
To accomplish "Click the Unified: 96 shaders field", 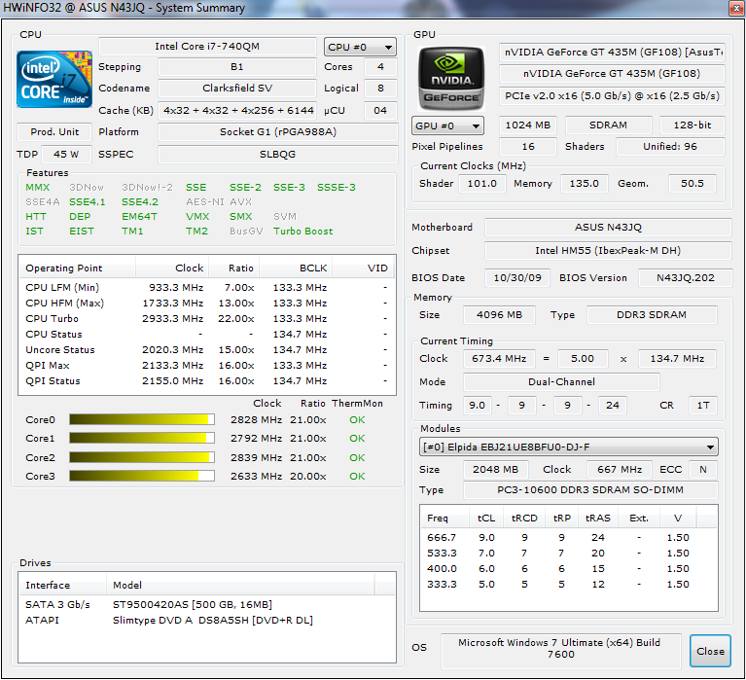I will tap(670, 147).
